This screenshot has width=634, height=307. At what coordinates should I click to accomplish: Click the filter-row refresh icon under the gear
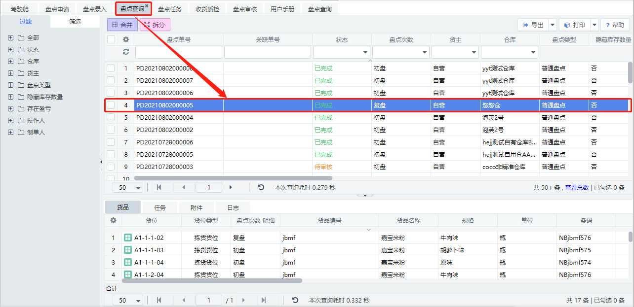[126, 52]
